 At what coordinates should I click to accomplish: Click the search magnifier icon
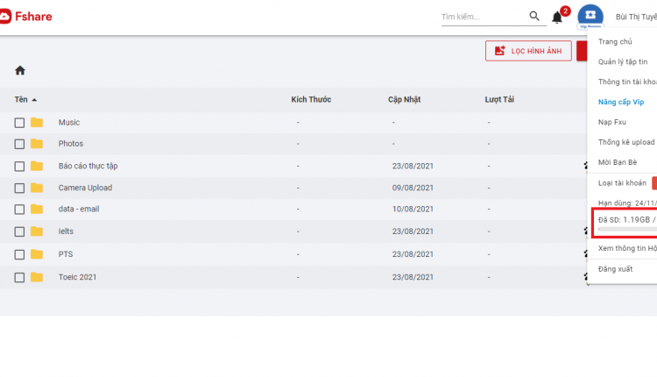[x=534, y=16]
